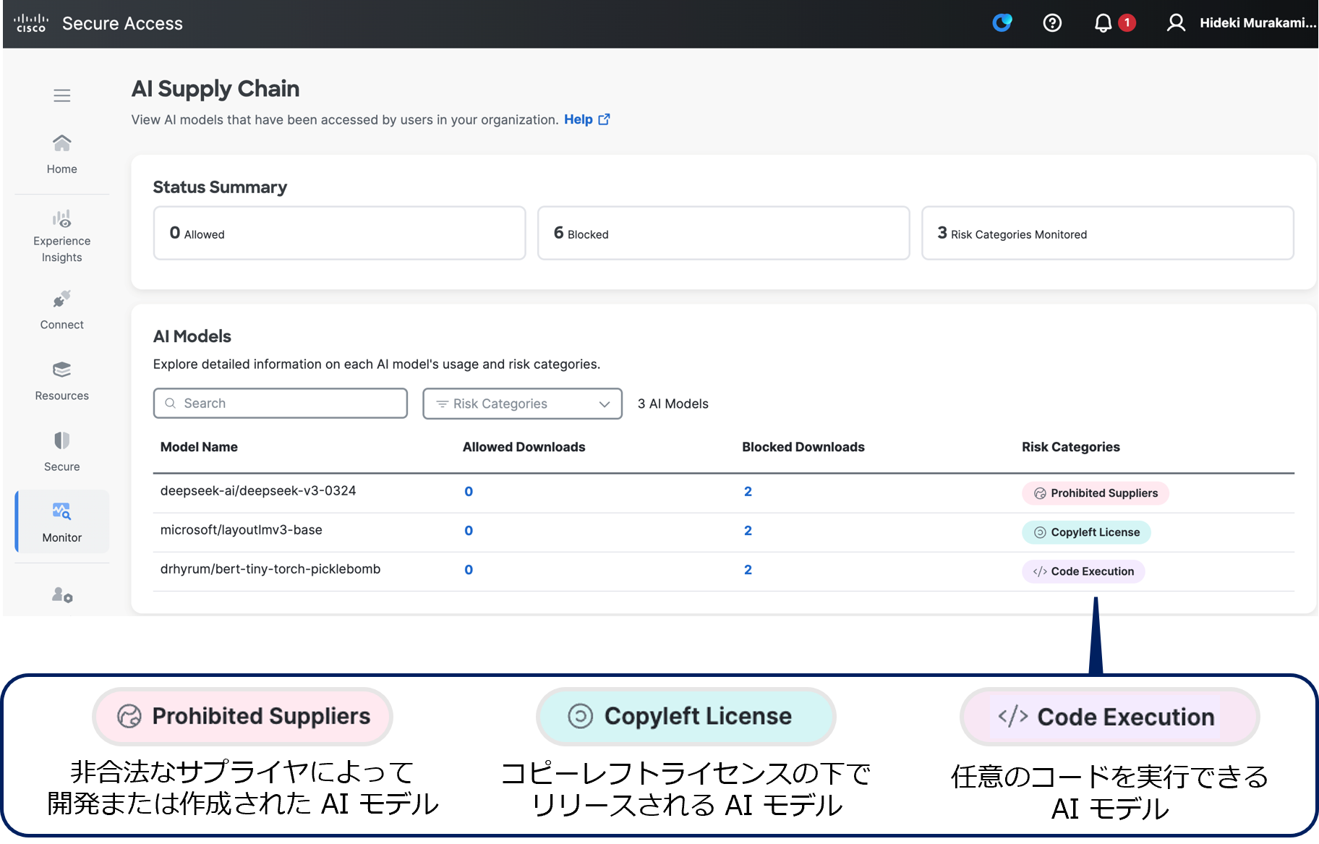Open the Admin user-gear icon in sidebar
Image resolution: width=1319 pixels, height=844 pixels.
(62, 595)
